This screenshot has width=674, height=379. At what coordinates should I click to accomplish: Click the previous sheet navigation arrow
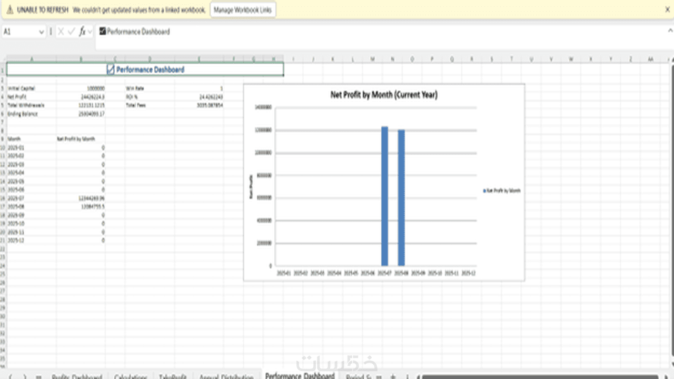pyautogui.click(x=11, y=376)
